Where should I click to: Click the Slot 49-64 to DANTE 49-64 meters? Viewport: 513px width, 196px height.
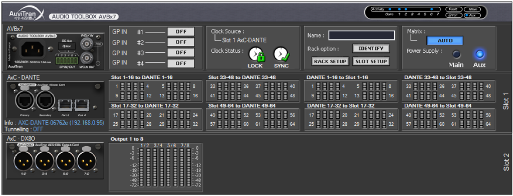tap(253, 119)
